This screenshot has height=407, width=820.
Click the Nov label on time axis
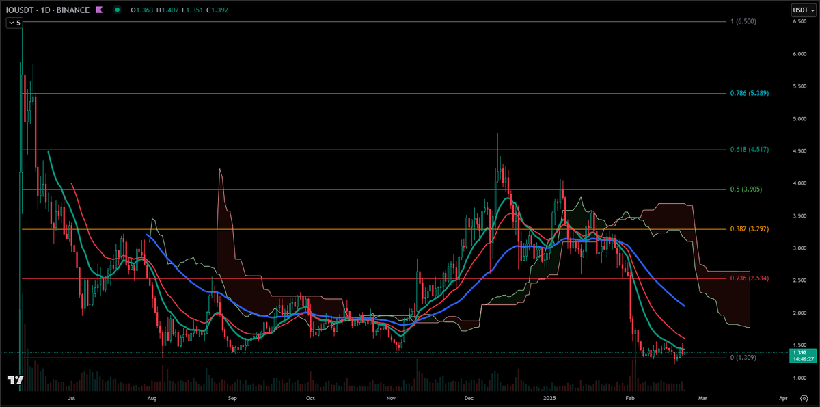(x=390, y=397)
